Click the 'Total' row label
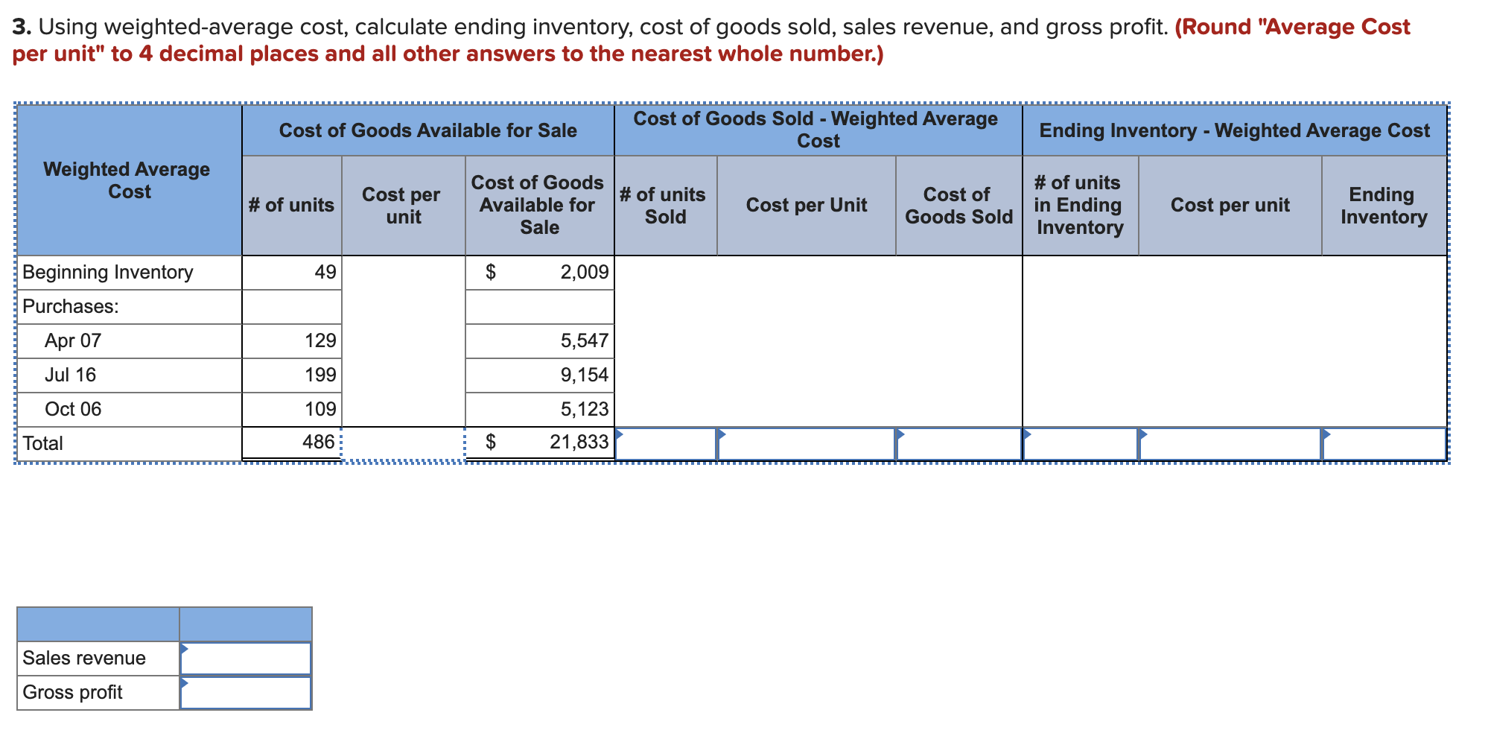Viewport: 1488px width, 739px height. (43, 444)
